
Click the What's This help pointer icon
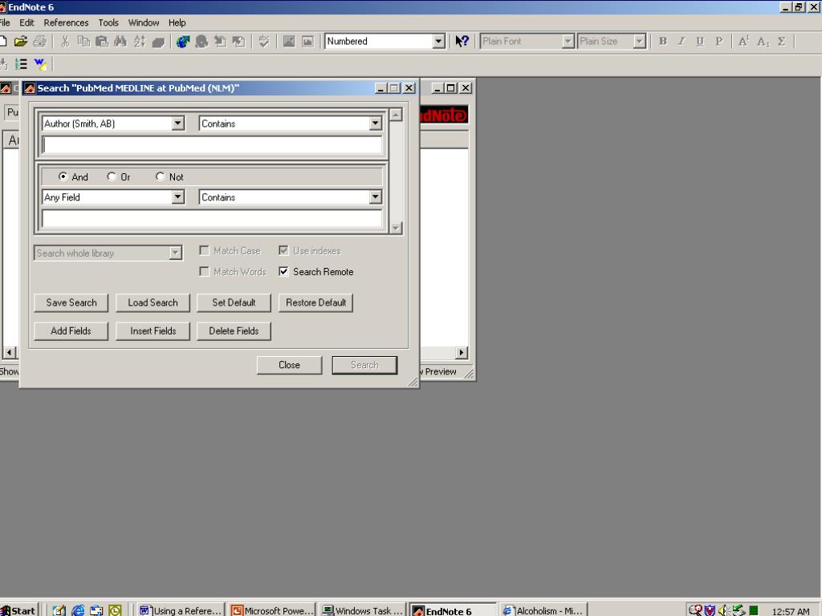pos(462,42)
